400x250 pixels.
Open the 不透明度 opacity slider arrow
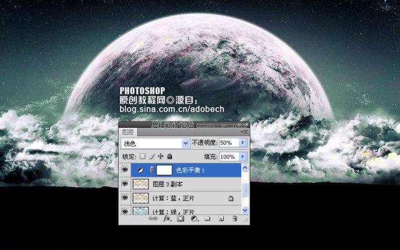(x=243, y=142)
